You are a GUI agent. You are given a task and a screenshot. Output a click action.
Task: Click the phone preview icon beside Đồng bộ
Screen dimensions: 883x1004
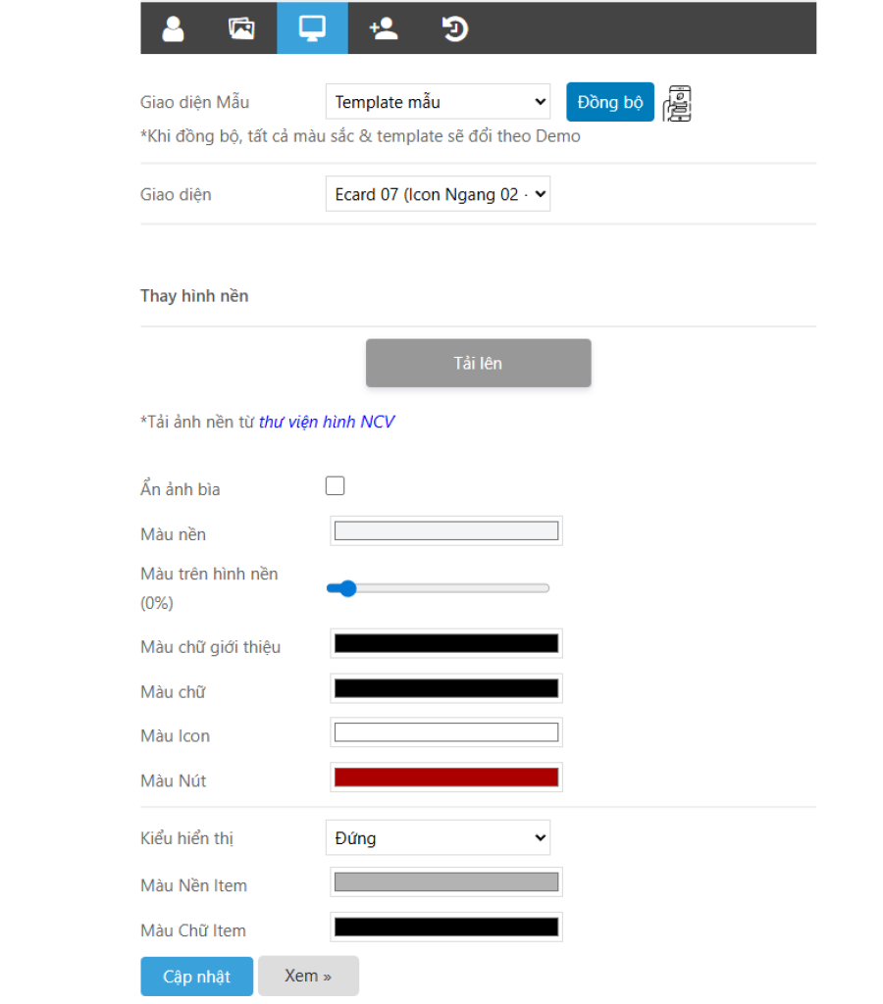tap(677, 103)
